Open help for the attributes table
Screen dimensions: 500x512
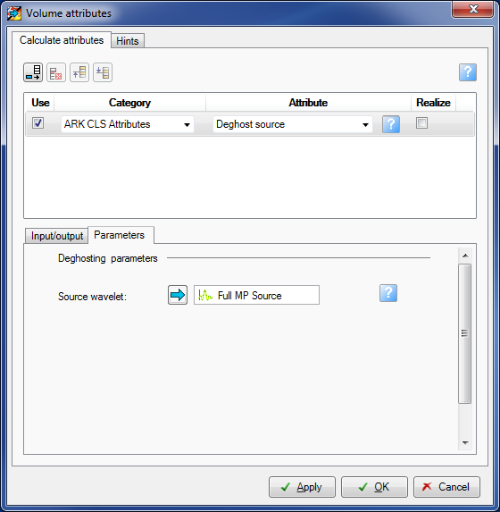(x=468, y=72)
